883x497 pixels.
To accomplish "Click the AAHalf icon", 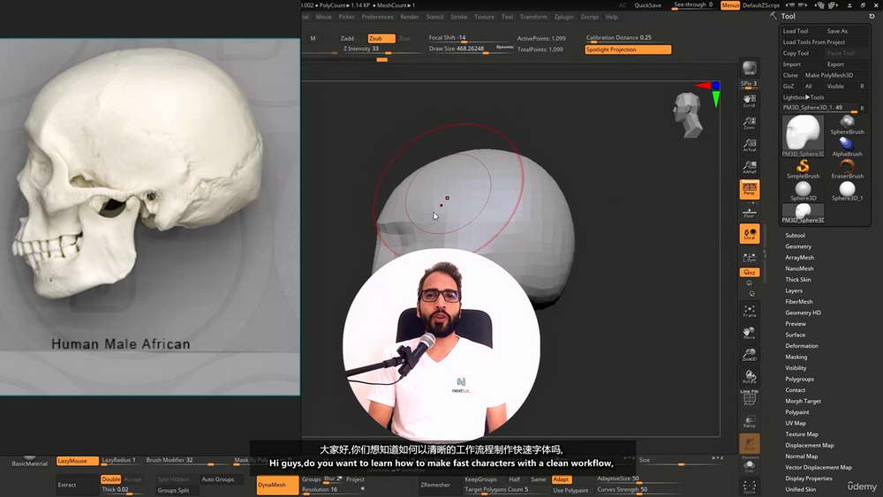I will pos(749,167).
